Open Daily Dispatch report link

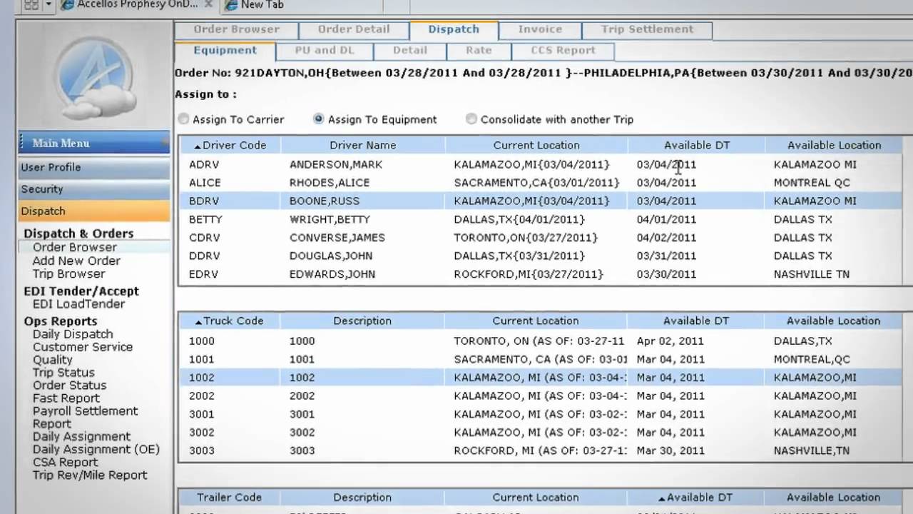[73, 334]
